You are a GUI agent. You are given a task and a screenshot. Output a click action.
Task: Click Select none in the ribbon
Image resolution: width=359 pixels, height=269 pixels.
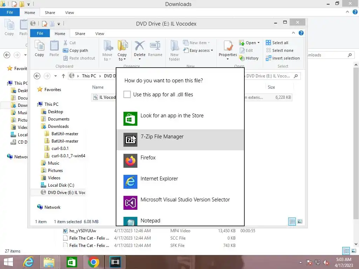coord(279,50)
